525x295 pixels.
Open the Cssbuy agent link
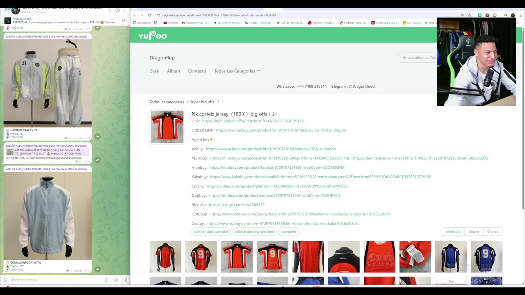(x=283, y=223)
